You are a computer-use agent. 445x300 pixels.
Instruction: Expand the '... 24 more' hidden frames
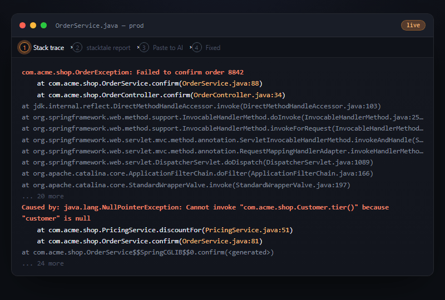(x=43, y=263)
